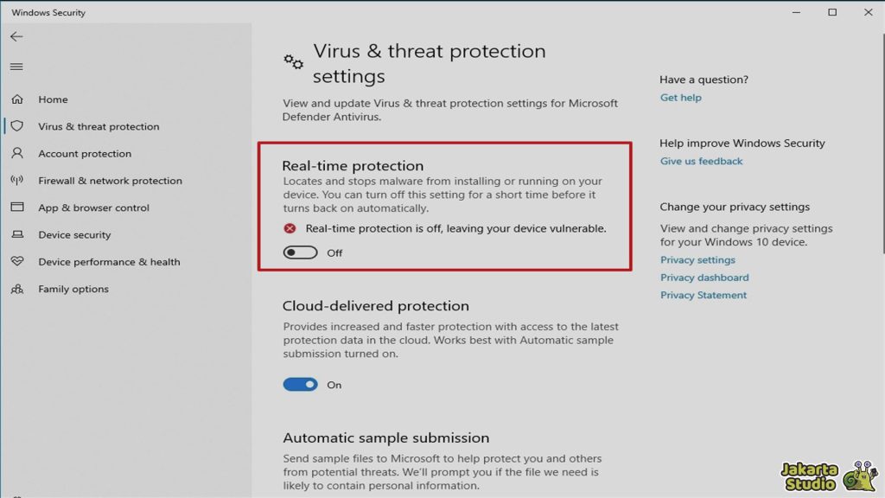885x498 pixels.
Task: Click the Home house icon
Action: pyautogui.click(x=17, y=99)
